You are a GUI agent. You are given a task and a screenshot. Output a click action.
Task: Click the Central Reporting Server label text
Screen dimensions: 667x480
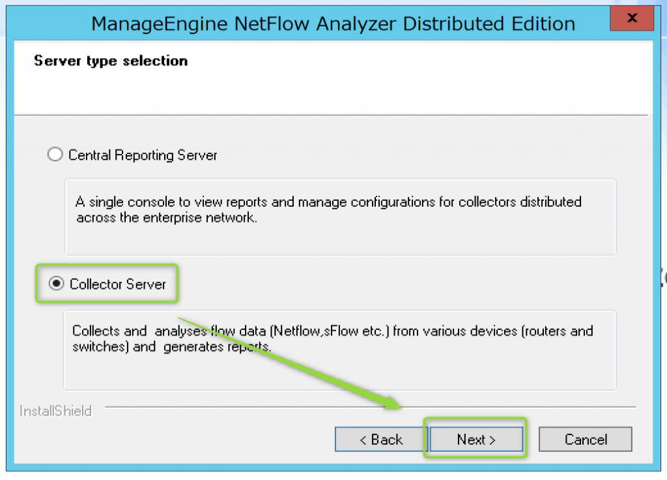(x=143, y=155)
